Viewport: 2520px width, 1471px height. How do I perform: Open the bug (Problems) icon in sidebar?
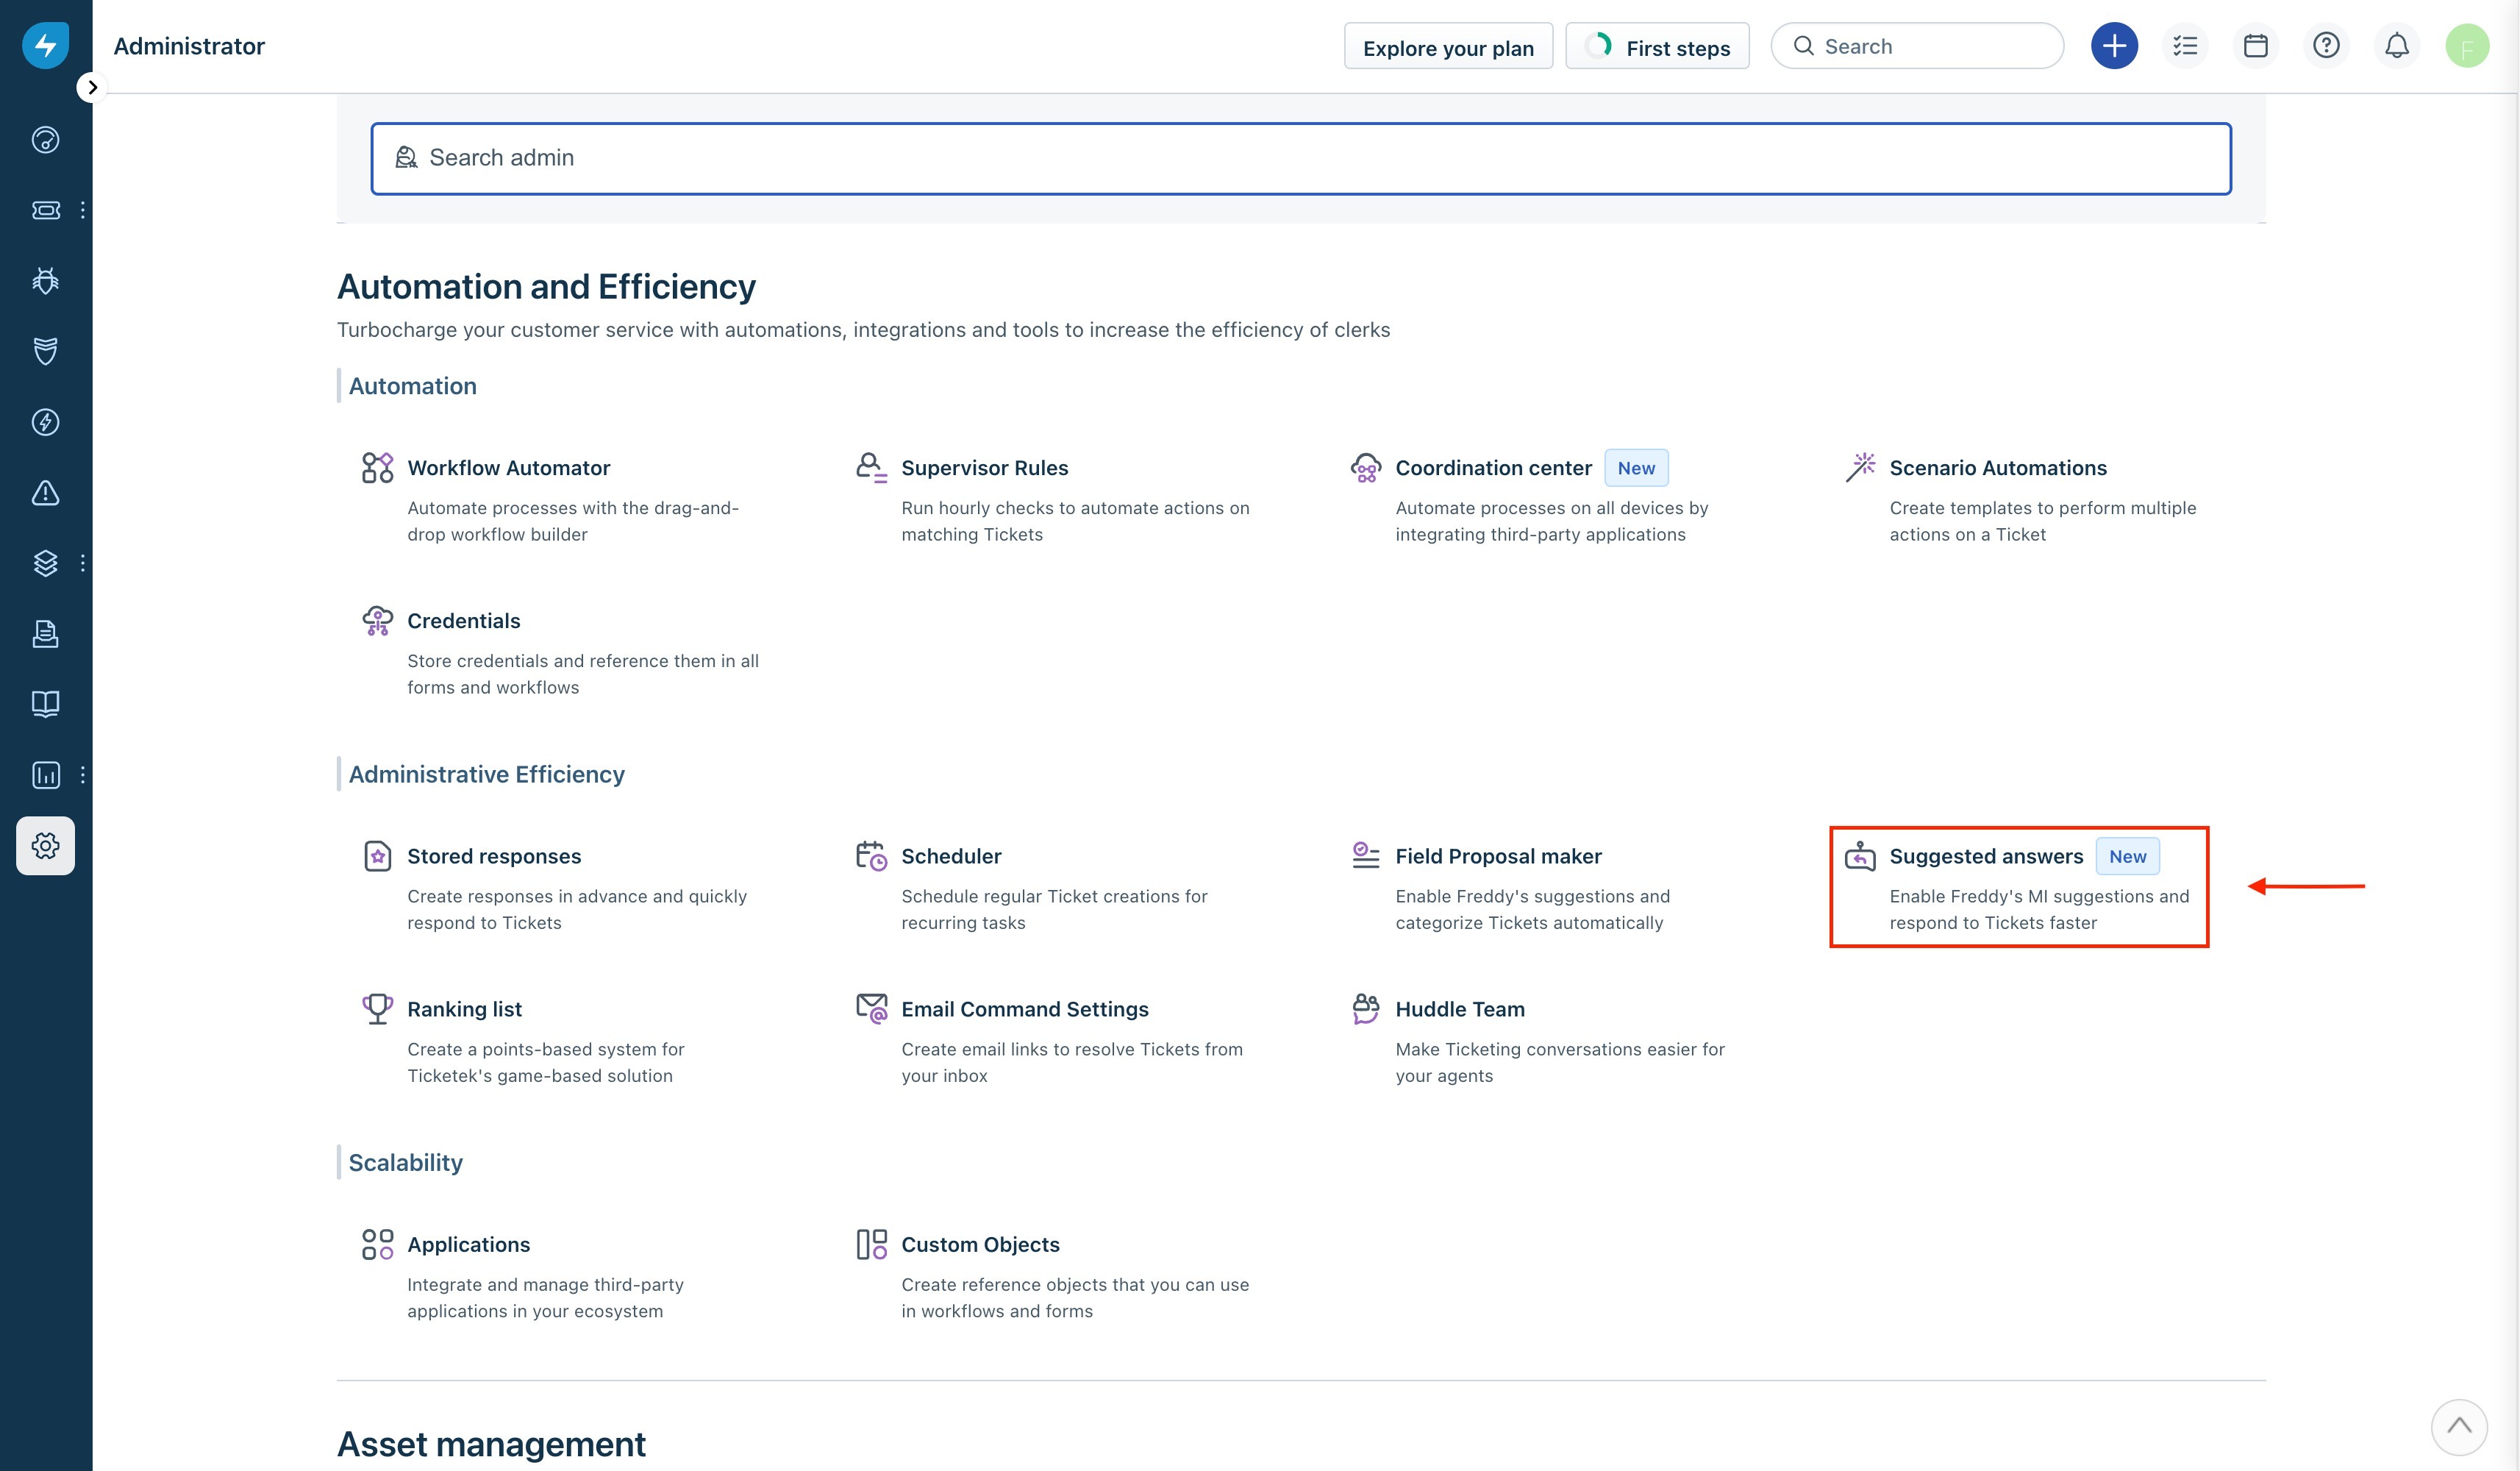click(45, 281)
